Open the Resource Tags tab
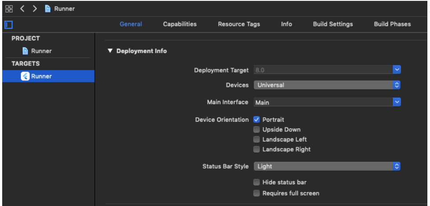Image resolution: width=430 pixels, height=206 pixels. [239, 24]
